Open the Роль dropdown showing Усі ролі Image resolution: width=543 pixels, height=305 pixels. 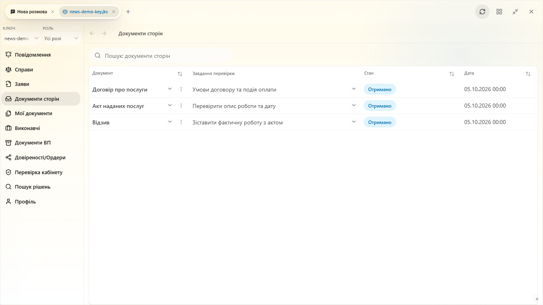61,38
